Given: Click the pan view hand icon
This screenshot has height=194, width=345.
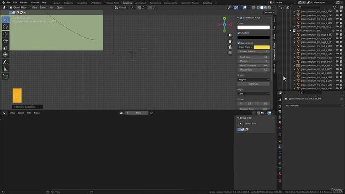Looking at the screenshot, I should click(230, 41).
